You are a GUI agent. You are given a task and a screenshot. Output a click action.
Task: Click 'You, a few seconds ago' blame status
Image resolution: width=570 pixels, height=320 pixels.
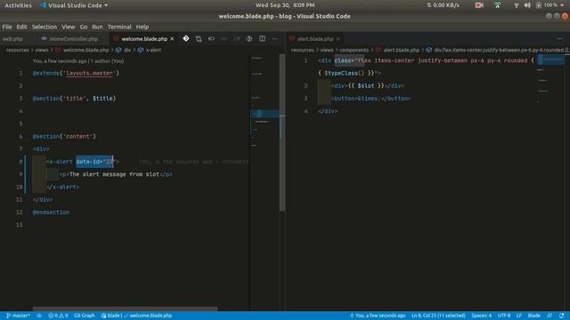[x=378, y=316]
